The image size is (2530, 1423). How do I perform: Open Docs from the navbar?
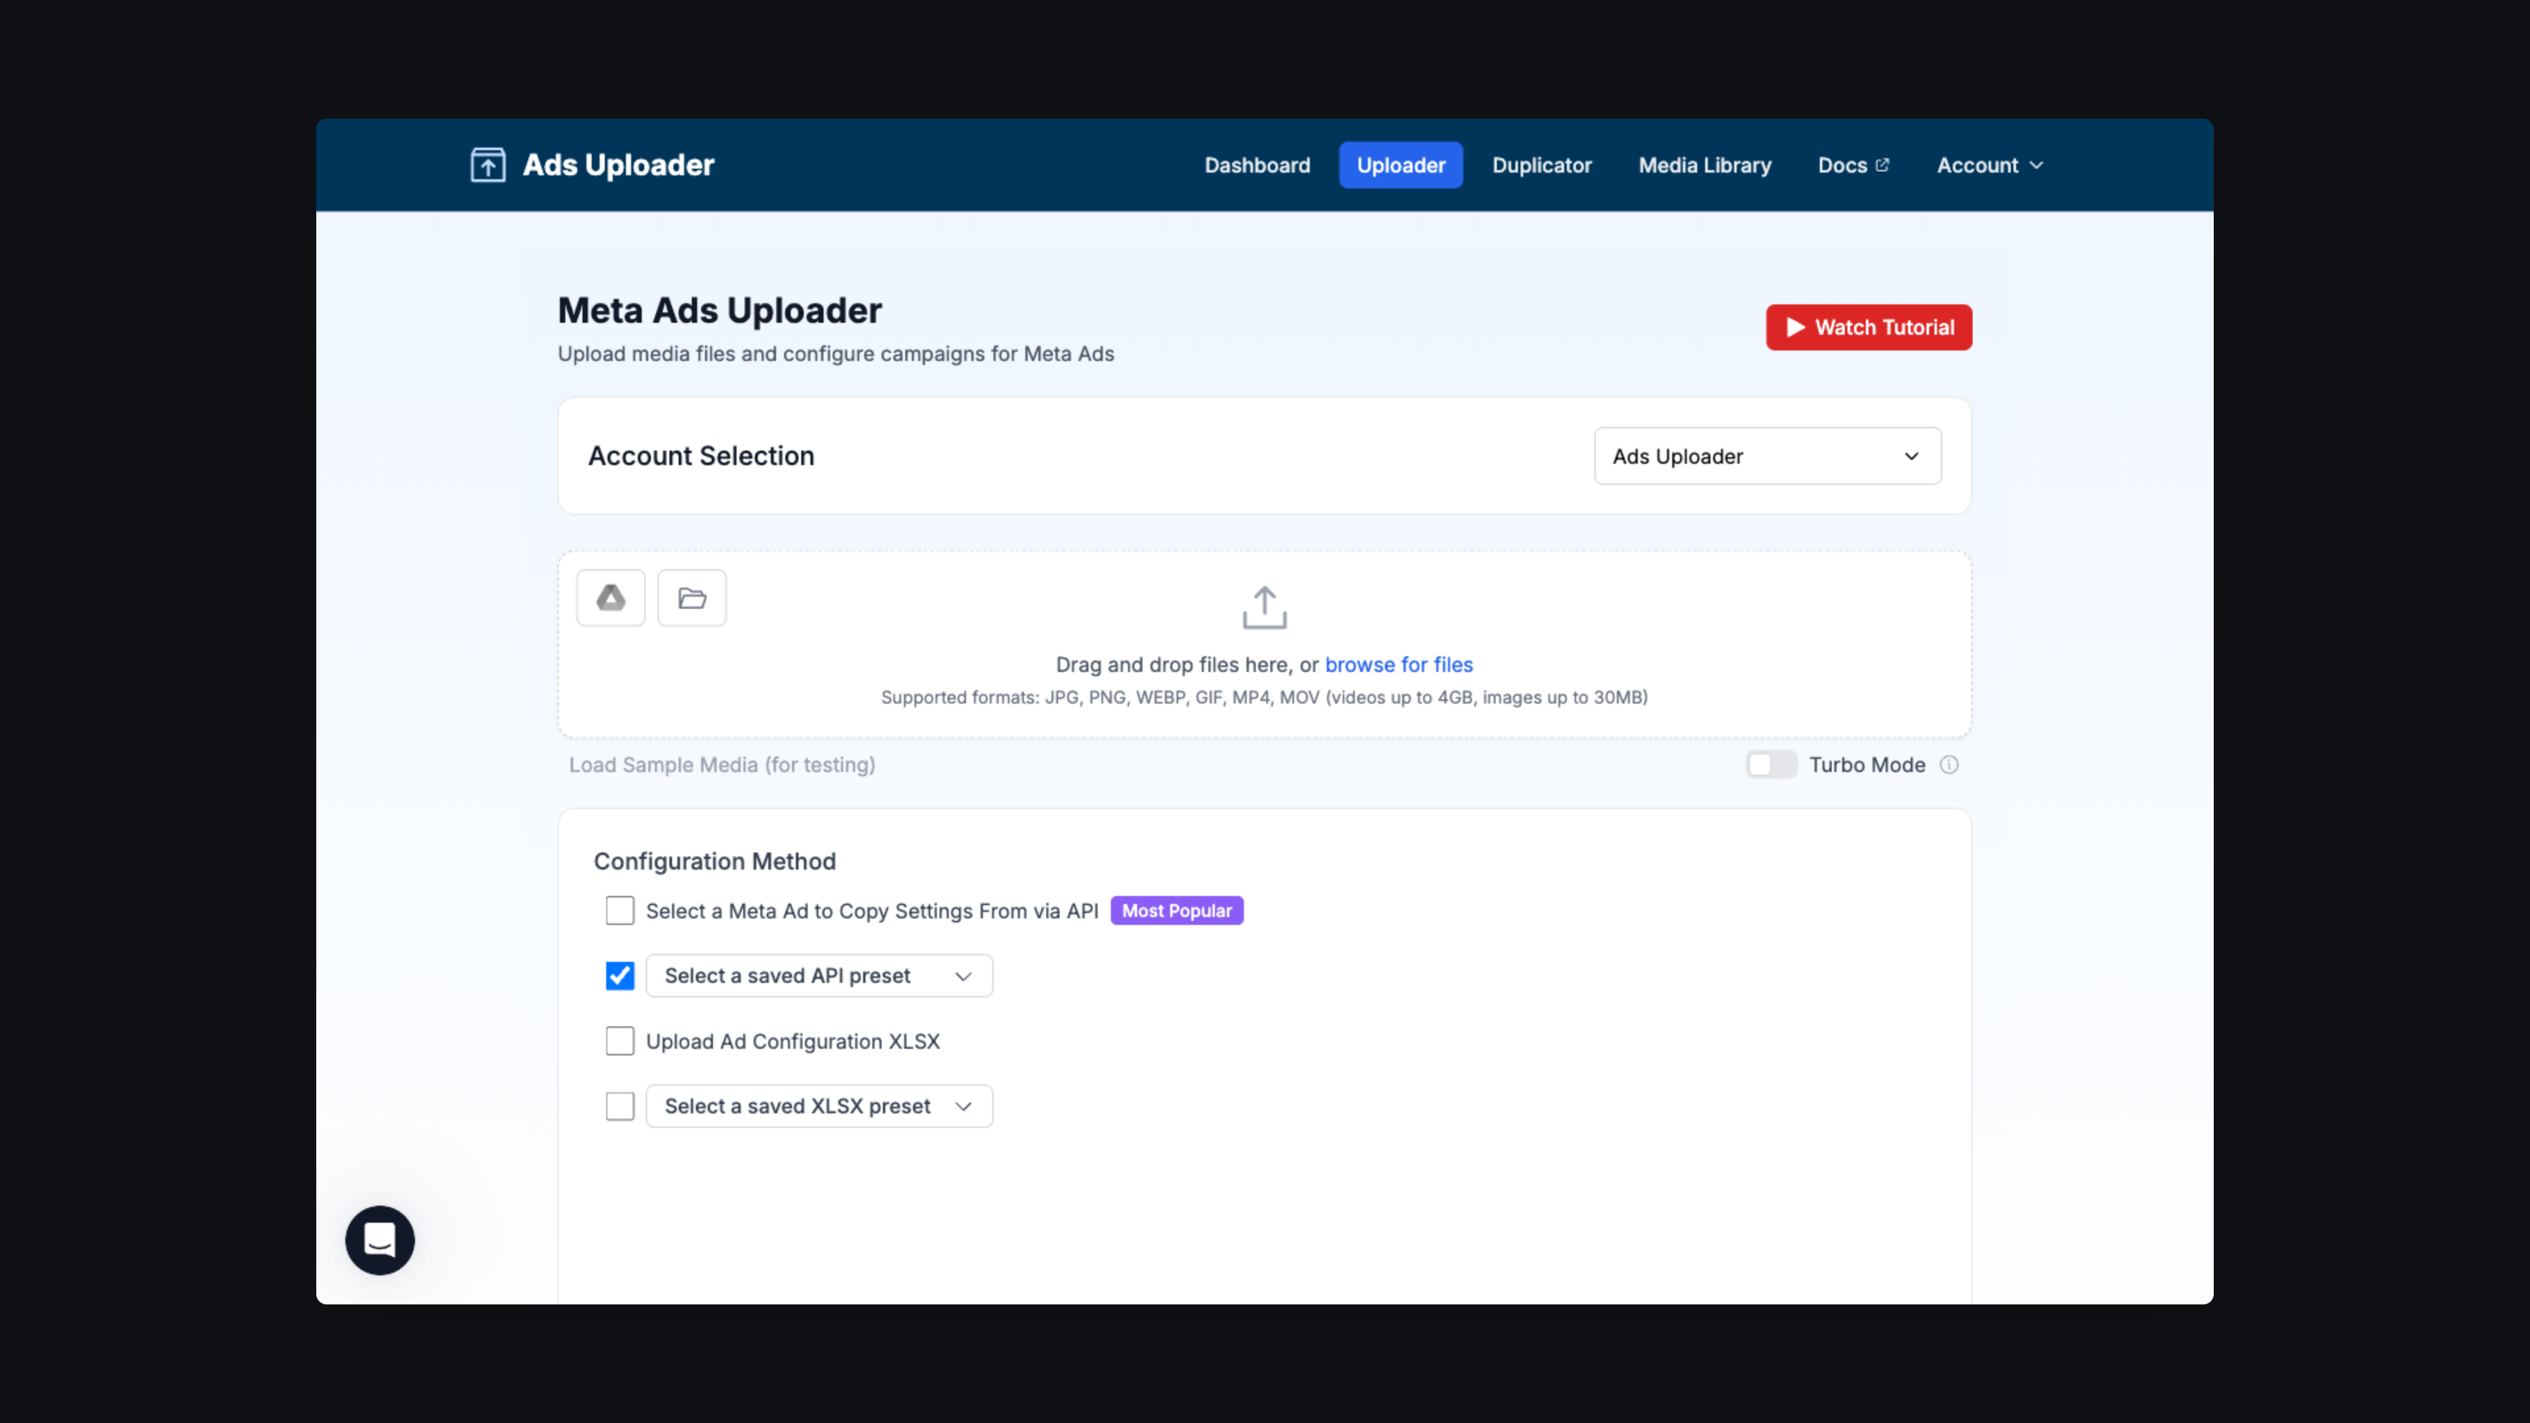[1853, 165]
